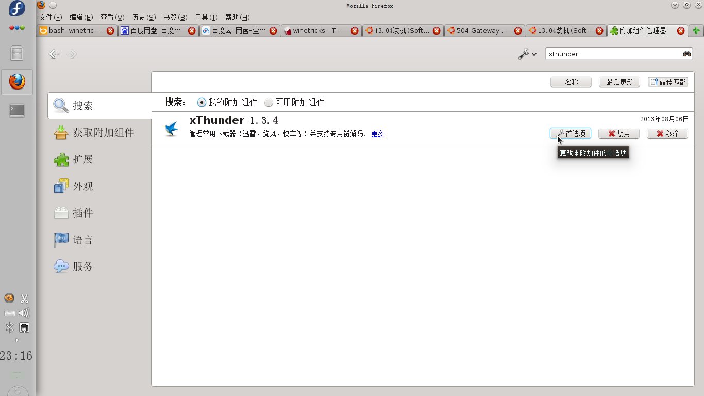The image size is (704, 396).
Task: Go back in add-ons manager
Action: (54, 54)
